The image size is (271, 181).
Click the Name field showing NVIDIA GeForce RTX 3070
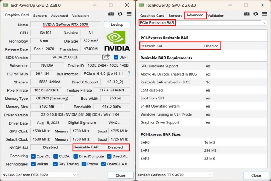[66, 25]
